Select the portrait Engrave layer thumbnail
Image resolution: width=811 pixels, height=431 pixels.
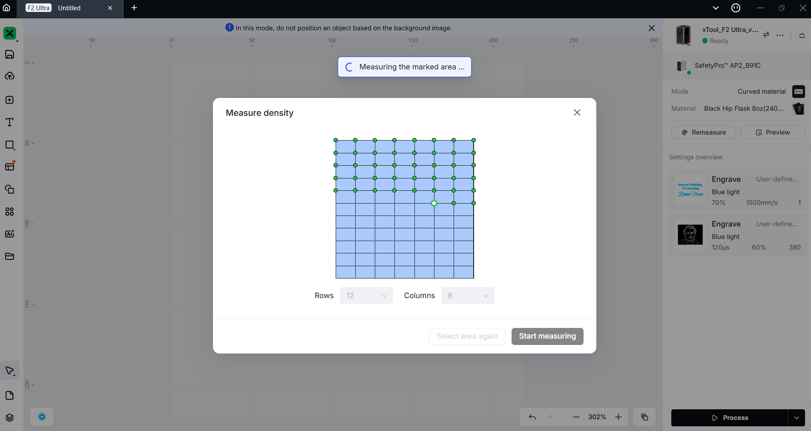[x=690, y=235]
